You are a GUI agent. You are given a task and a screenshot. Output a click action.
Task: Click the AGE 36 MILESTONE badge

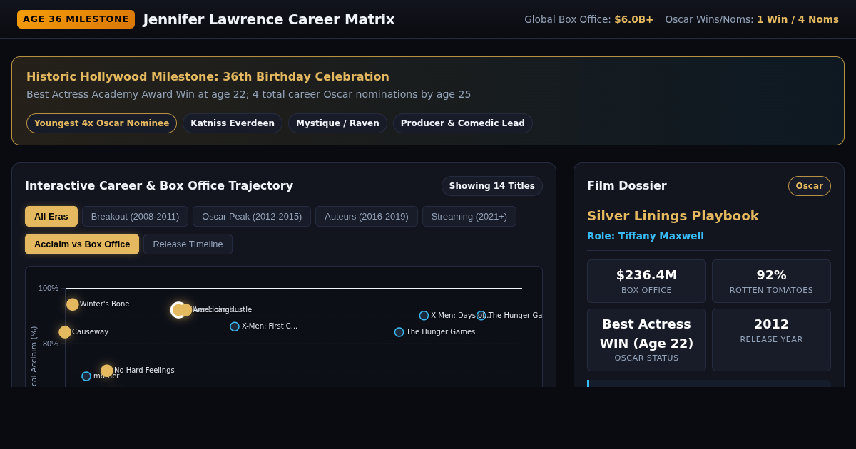[76, 19]
